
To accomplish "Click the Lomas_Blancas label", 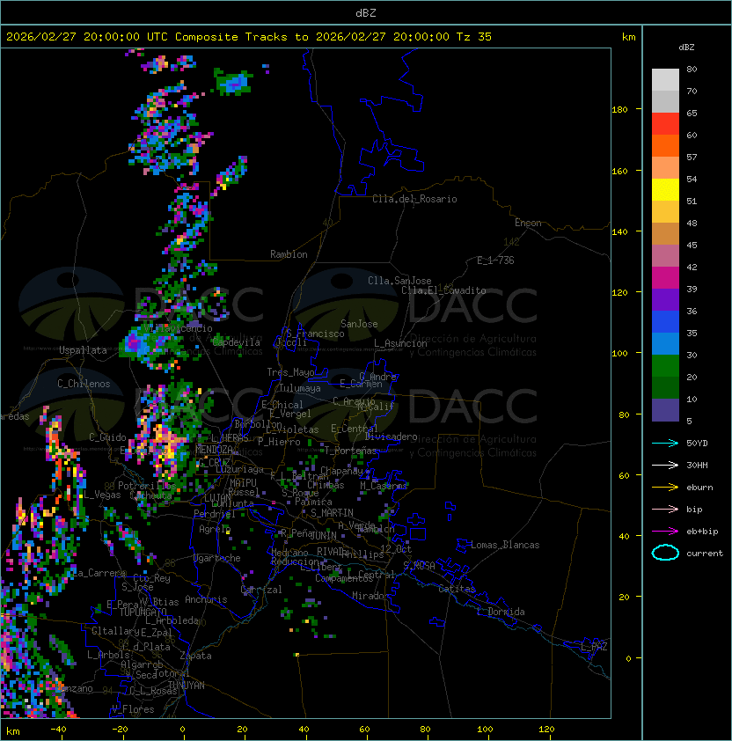I will click(x=505, y=545).
